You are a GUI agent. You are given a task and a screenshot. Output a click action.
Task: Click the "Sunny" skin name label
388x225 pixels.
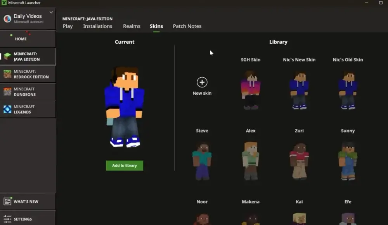point(348,131)
